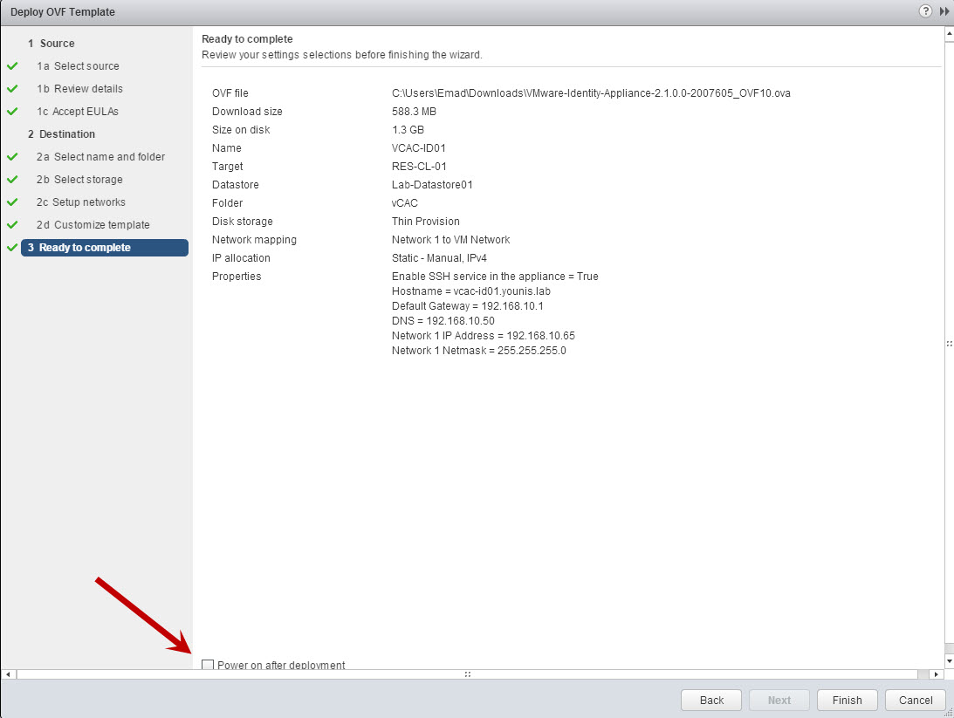954x718 pixels.
Task: Open step 1b Review details
Action: (88, 89)
